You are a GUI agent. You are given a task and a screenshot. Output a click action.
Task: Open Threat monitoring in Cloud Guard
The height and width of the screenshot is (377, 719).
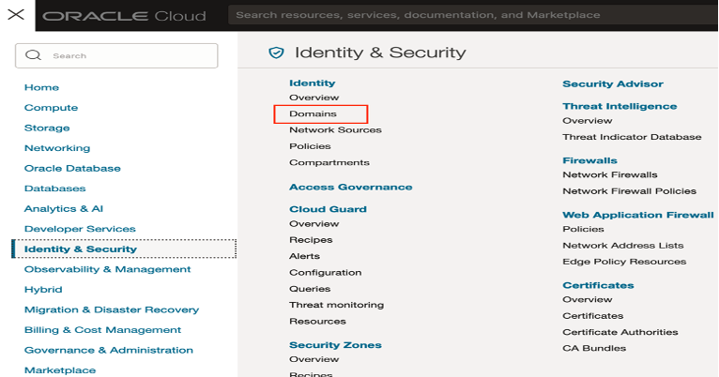(336, 305)
